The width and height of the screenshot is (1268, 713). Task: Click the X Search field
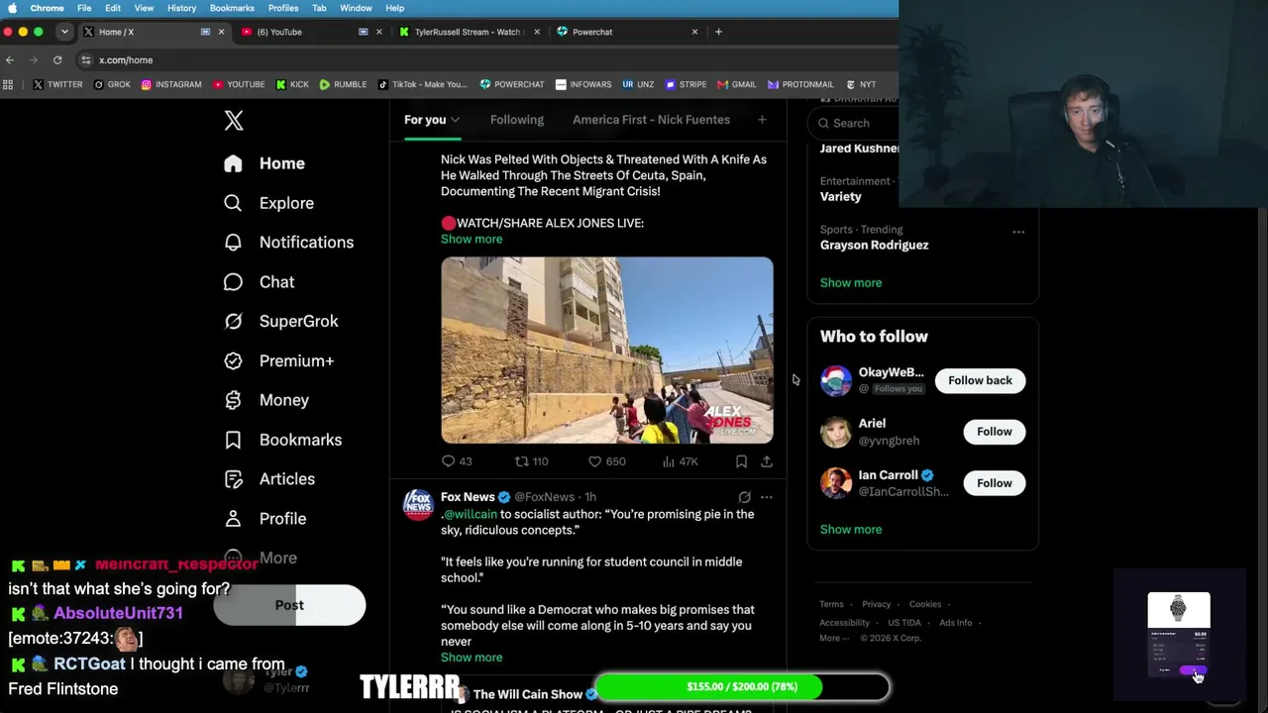pos(854,123)
